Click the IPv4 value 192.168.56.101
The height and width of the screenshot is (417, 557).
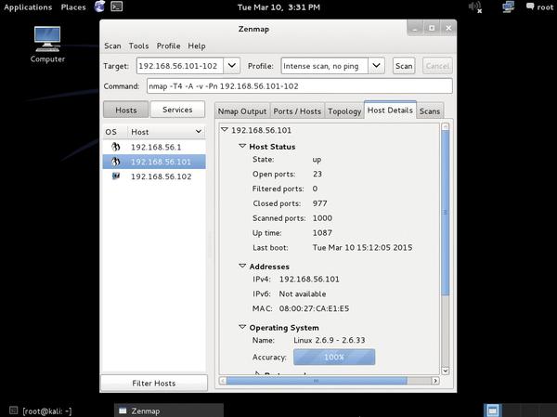(x=309, y=279)
